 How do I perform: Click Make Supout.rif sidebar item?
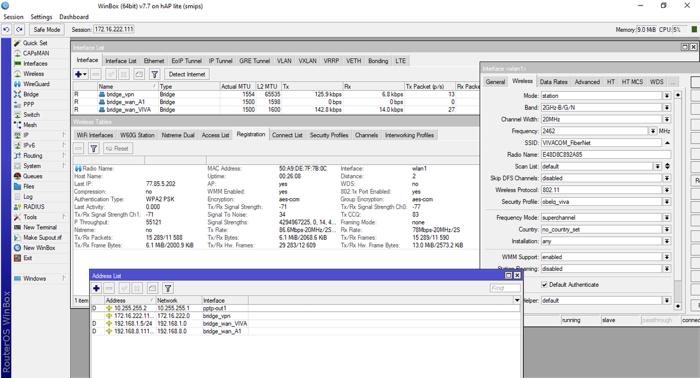pos(42,238)
